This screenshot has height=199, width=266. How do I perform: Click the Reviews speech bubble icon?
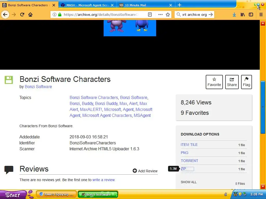[x=9, y=170]
